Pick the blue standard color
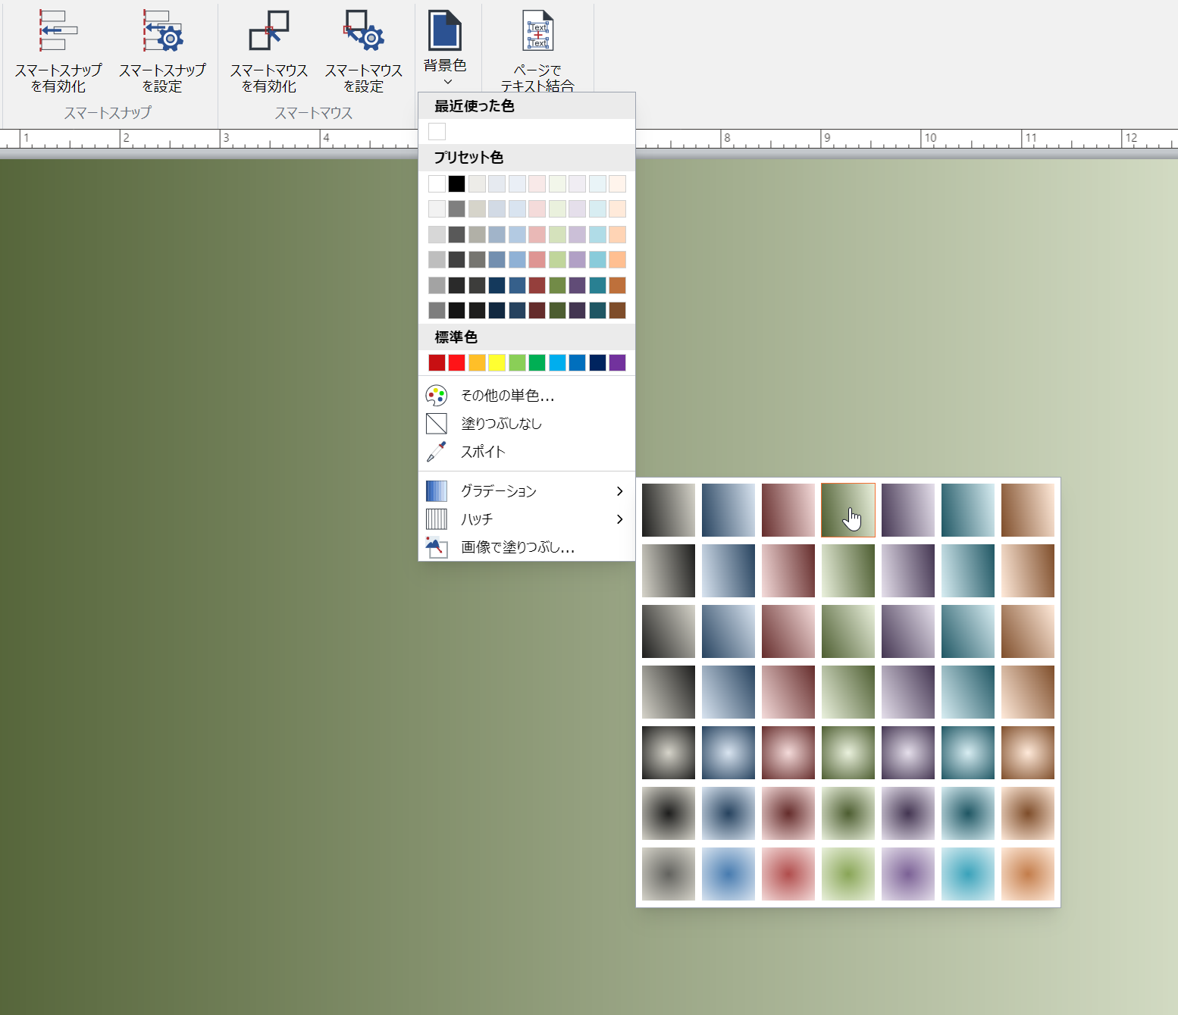Image resolution: width=1178 pixels, height=1015 pixels. coord(577,362)
